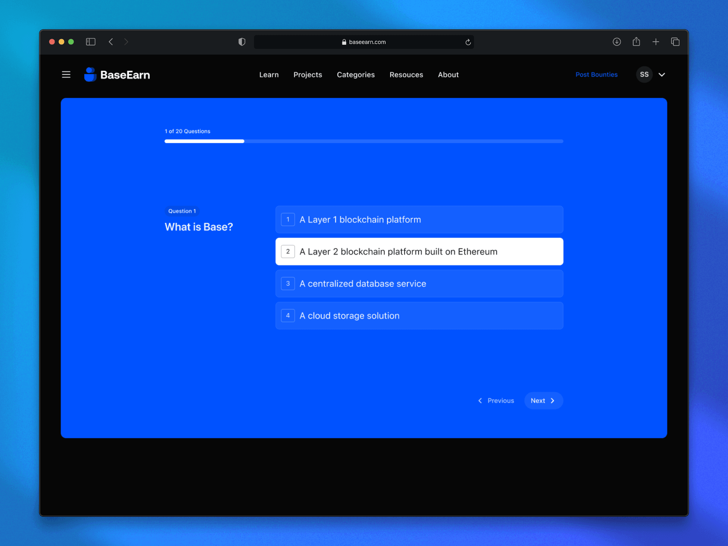
Task: Open the hamburger menu icon
Action: coord(66,75)
